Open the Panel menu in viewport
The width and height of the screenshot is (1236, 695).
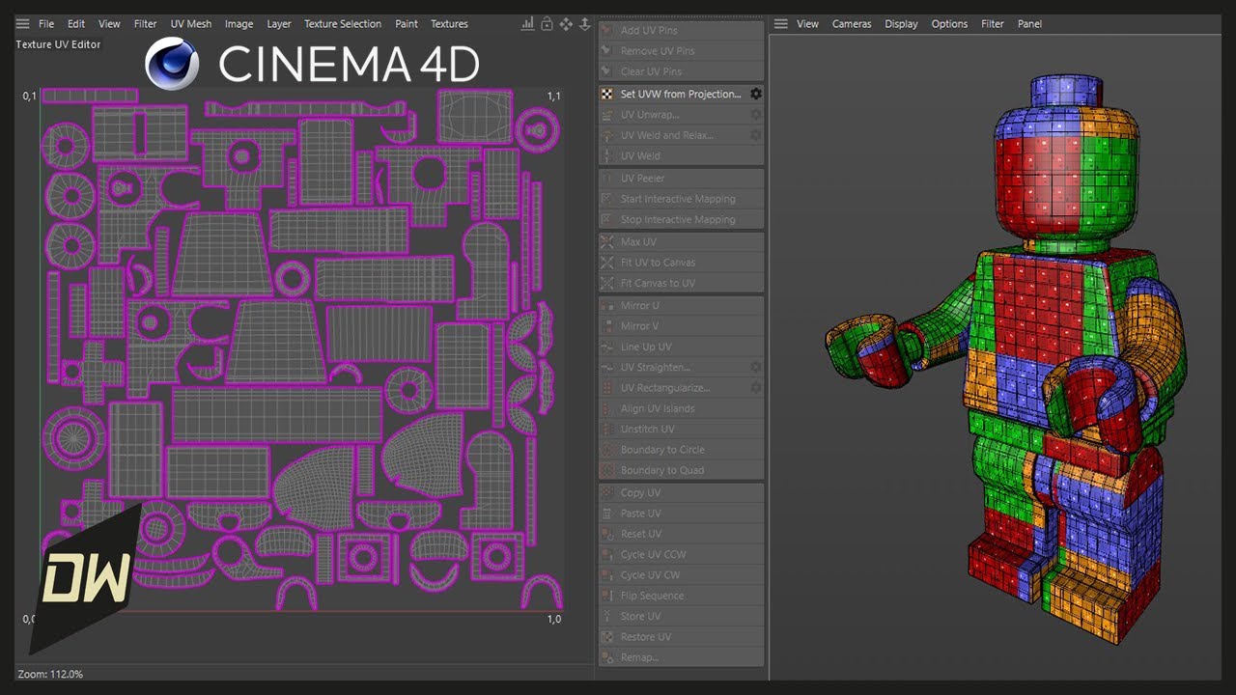point(1029,24)
